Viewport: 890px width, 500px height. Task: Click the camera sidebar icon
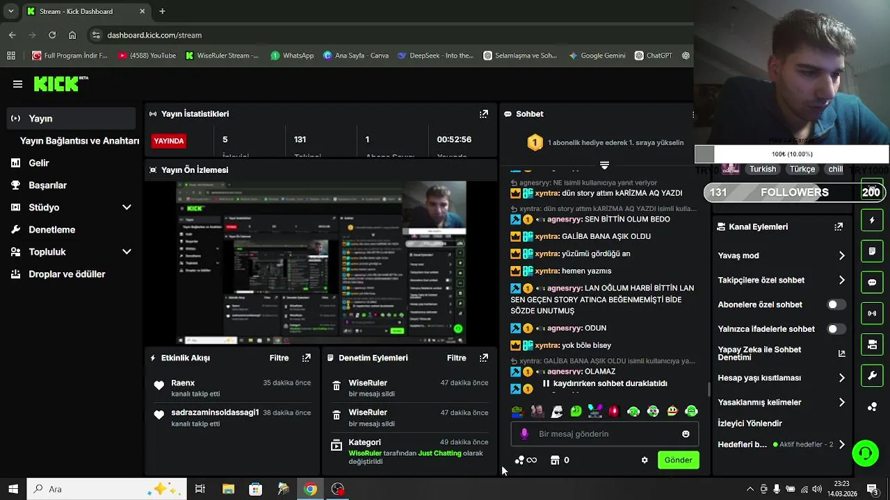tap(872, 344)
